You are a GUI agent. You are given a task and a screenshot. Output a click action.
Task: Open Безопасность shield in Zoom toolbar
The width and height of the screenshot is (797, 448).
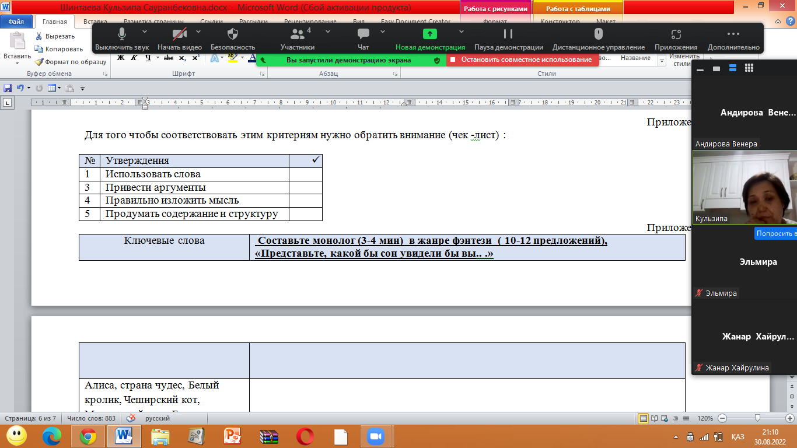(x=233, y=38)
